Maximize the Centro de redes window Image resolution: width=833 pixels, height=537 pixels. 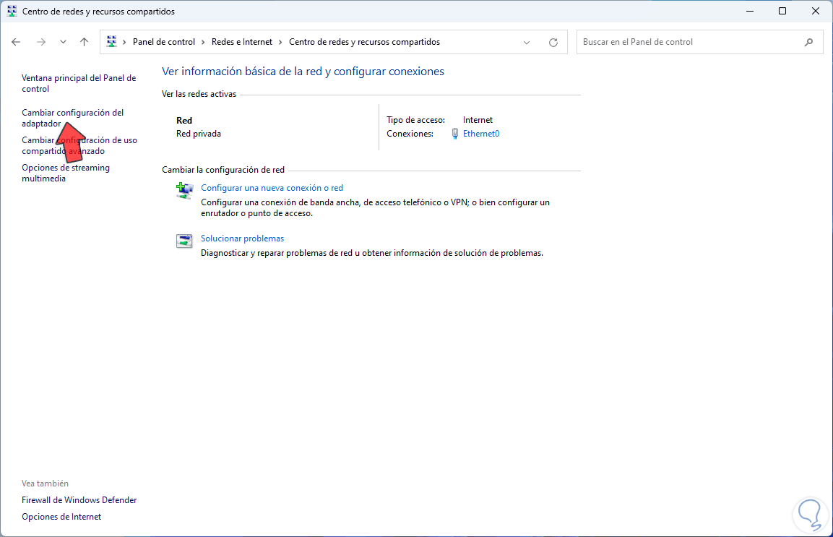point(782,11)
